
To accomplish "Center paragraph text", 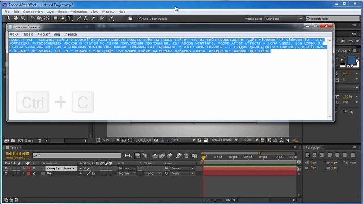I will point(314,155).
